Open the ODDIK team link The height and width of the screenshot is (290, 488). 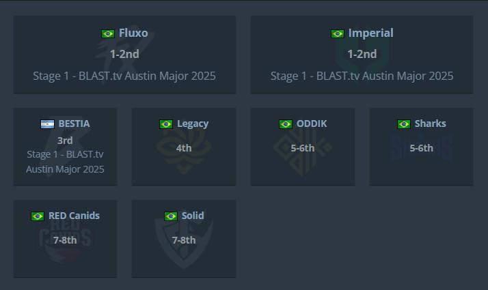click(312, 124)
